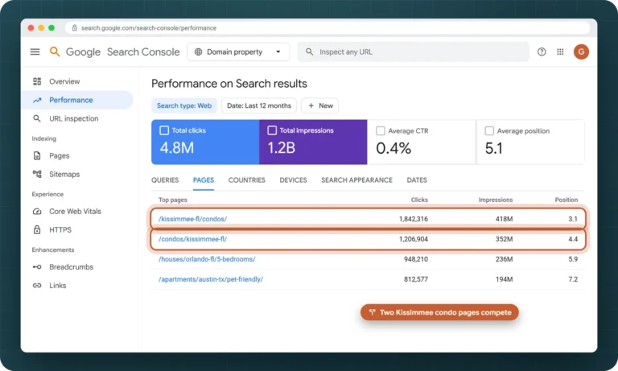Click the globe icon in property selector

198,52
